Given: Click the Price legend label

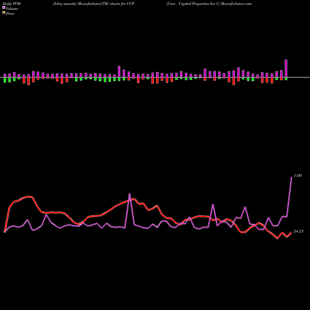Looking at the screenshot, I should tap(10, 14).
